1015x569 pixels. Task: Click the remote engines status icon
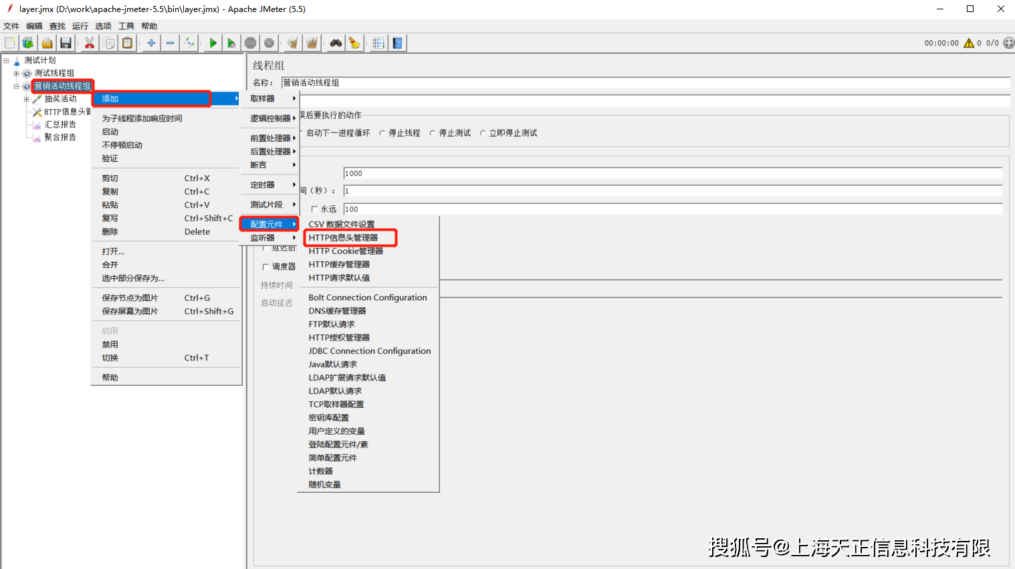(1009, 43)
